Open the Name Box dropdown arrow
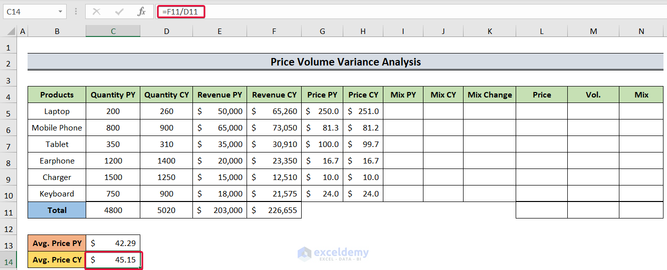This screenshot has width=667, height=270. coord(61,11)
